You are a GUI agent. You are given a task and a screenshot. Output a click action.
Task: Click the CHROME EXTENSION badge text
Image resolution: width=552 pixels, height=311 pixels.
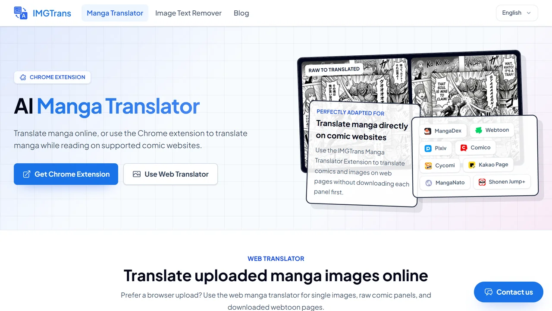coord(57,77)
